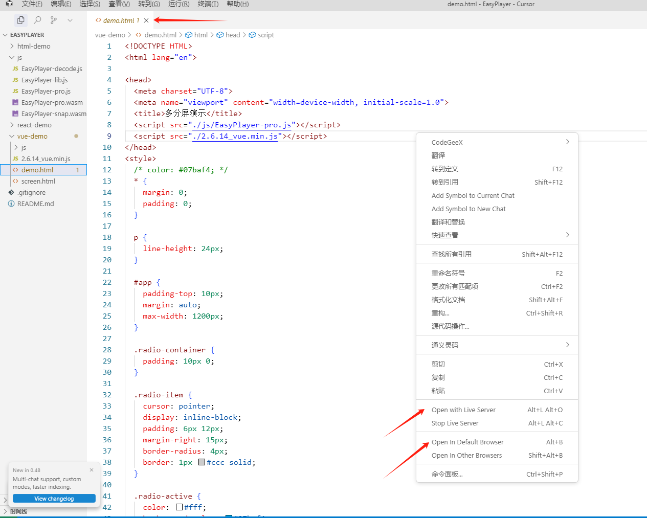Dismiss the New in 0.48 notification

[92, 470]
